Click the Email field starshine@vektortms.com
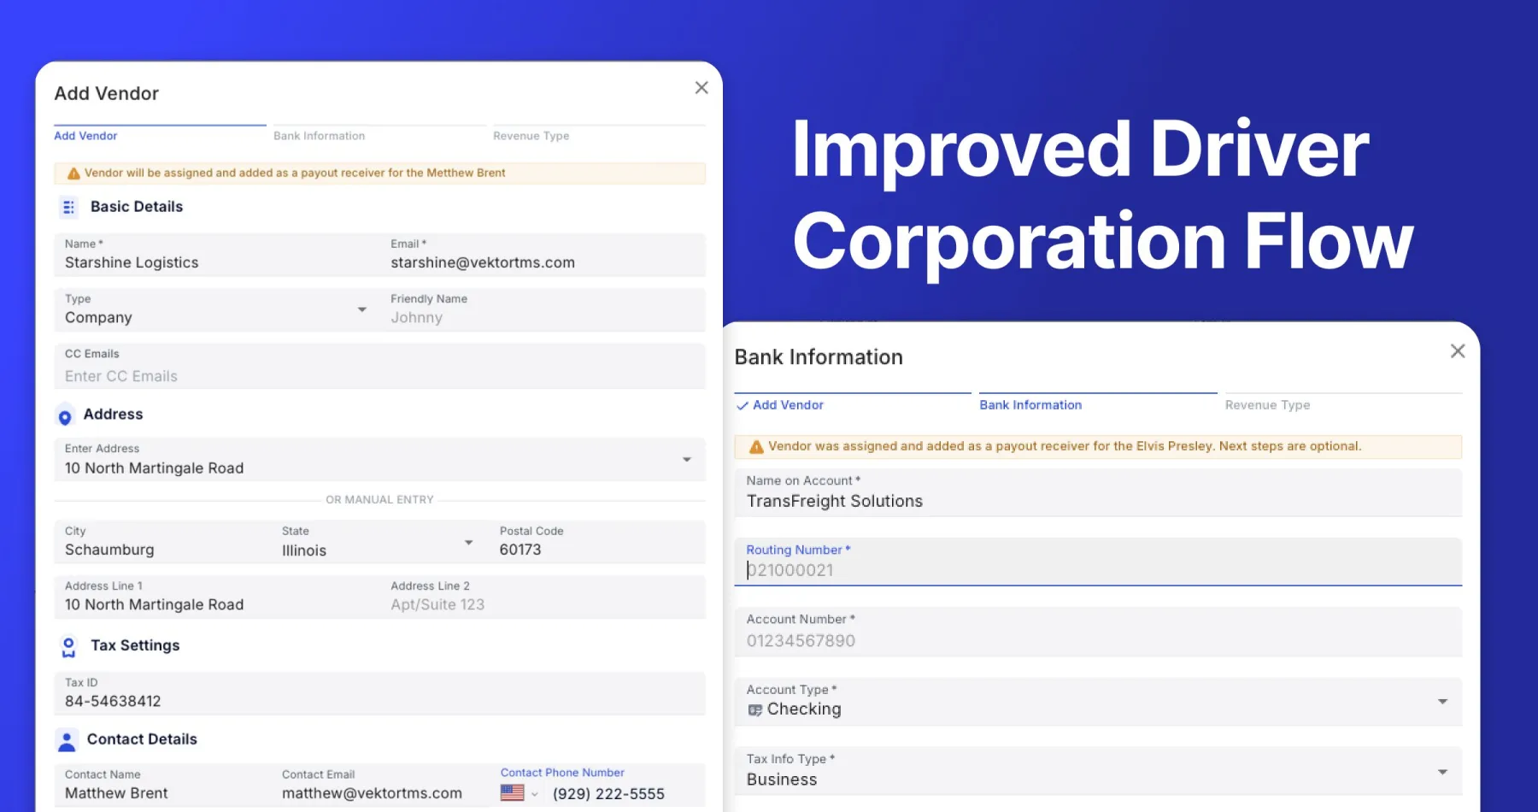This screenshot has height=812, width=1538. (x=543, y=255)
